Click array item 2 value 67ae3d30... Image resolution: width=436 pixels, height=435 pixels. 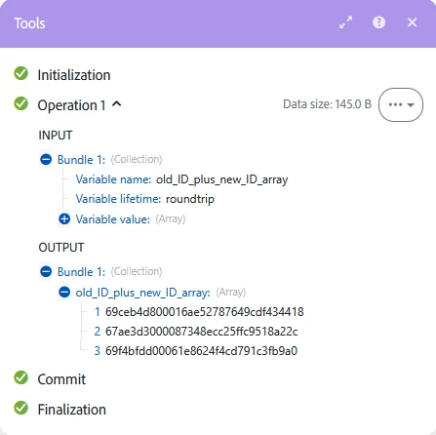click(x=202, y=332)
